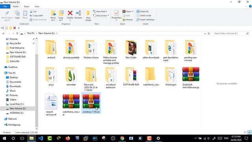Go up one folder level
252x142 pixels.
click(17, 34)
